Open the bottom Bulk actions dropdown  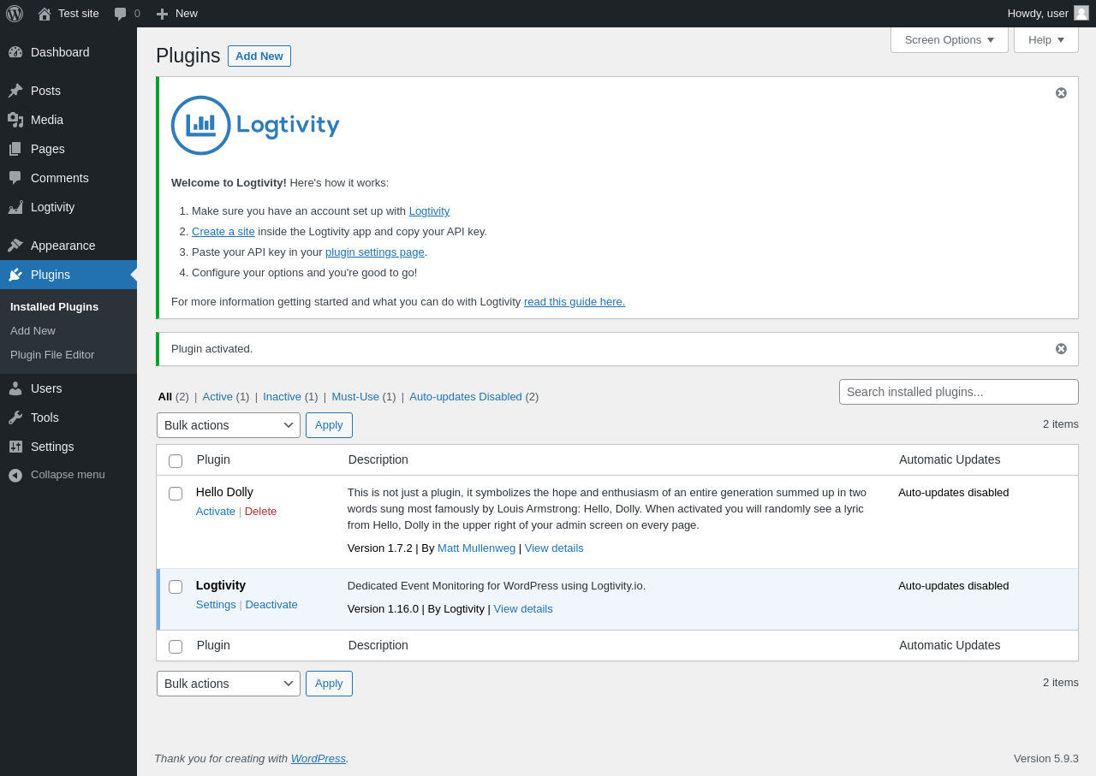pyautogui.click(x=229, y=684)
